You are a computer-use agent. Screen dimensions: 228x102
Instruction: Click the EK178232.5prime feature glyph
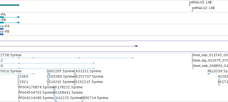(x=55, y=90)
